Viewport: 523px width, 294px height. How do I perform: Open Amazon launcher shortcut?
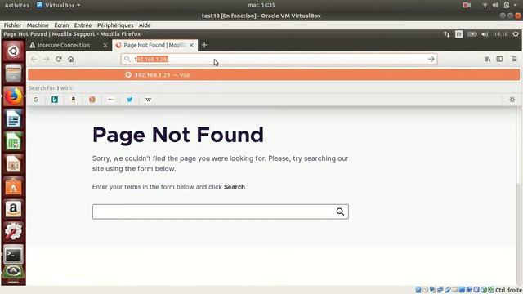click(x=13, y=209)
